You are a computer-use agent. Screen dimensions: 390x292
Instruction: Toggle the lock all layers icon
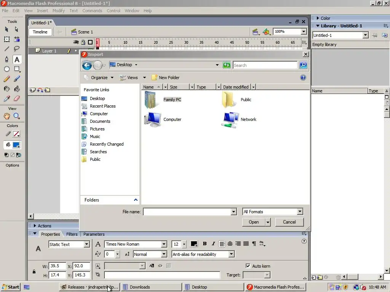pyautogui.click(x=83, y=42)
